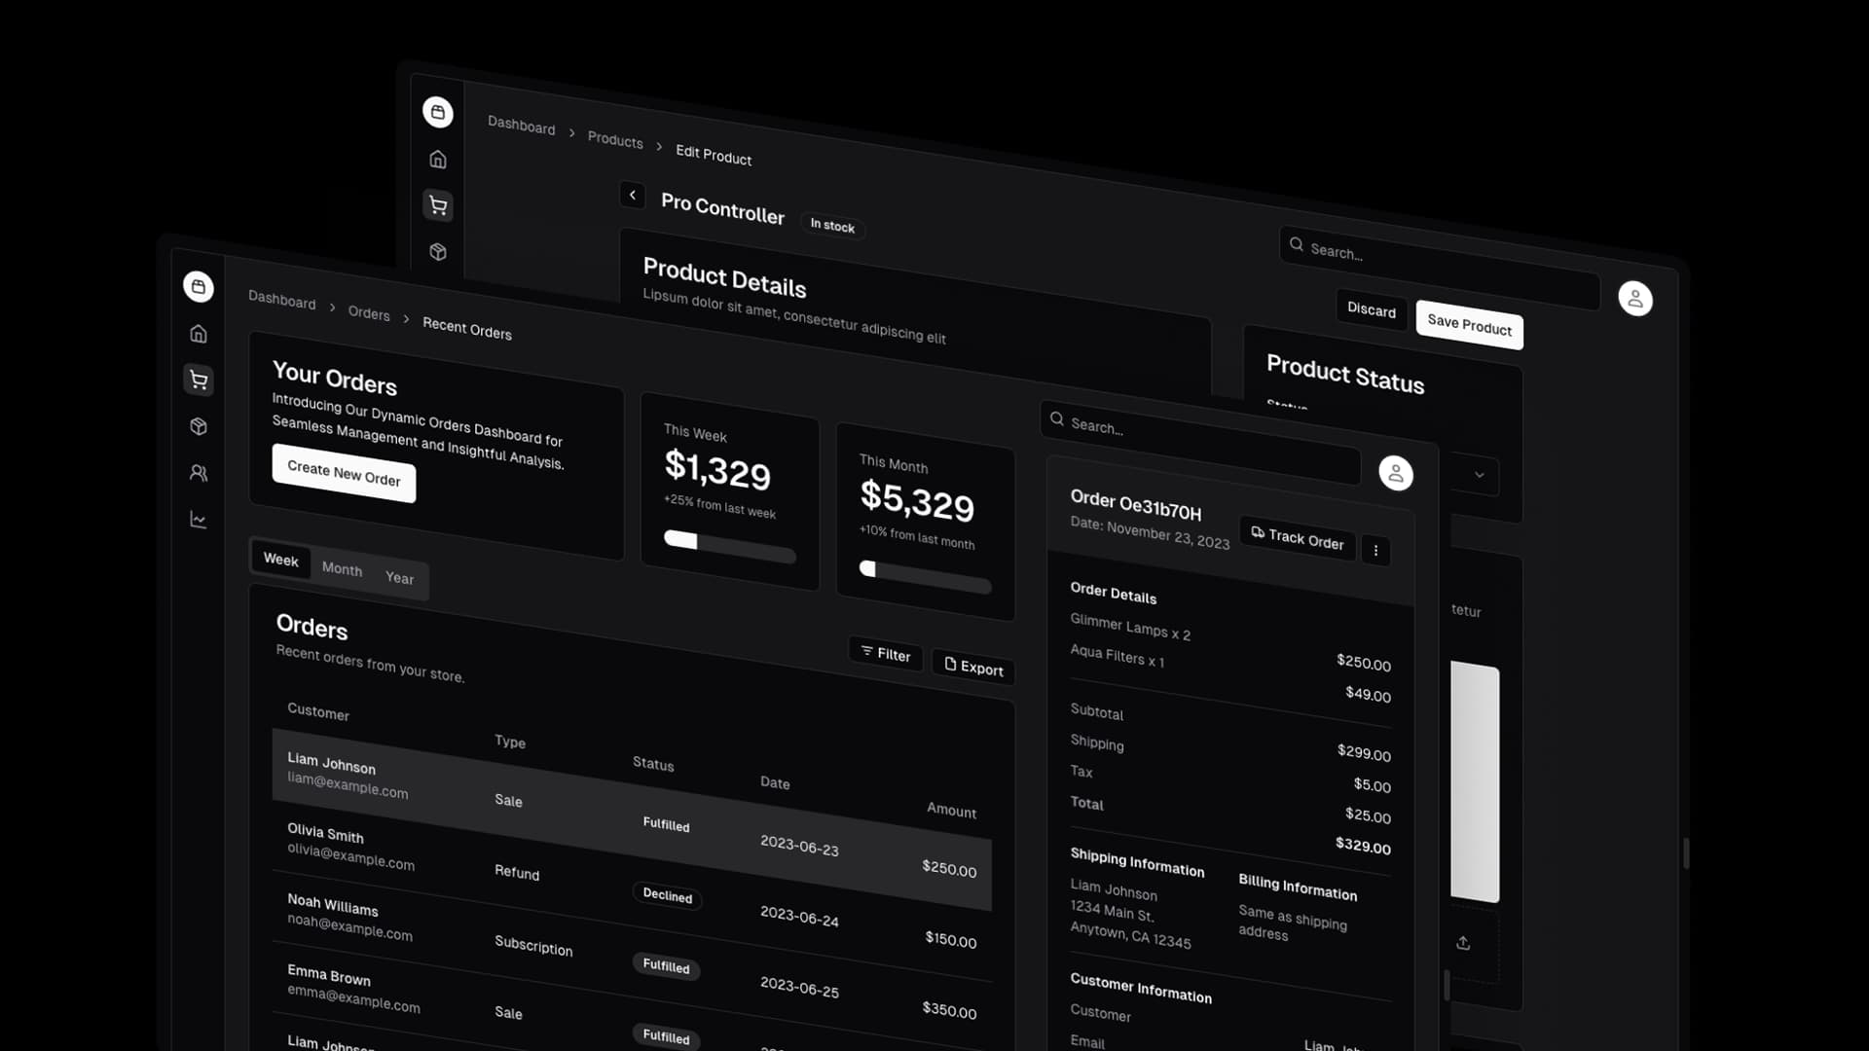Screen dimensions: 1869x1051
Task: Click the three-dot overflow menu icon
Action: (x=1374, y=549)
